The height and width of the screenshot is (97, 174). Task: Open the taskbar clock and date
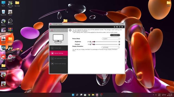[170, 95]
